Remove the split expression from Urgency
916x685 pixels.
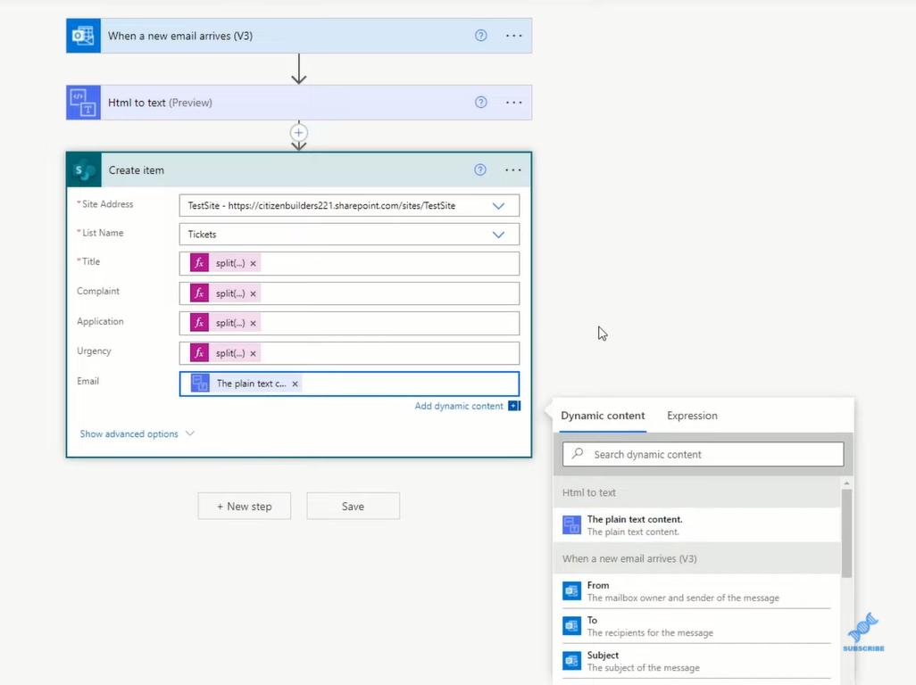click(x=253, y=353)
